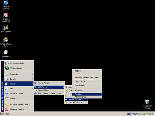Click the Bilgisayarı Kapat... text

coord(17,109)
